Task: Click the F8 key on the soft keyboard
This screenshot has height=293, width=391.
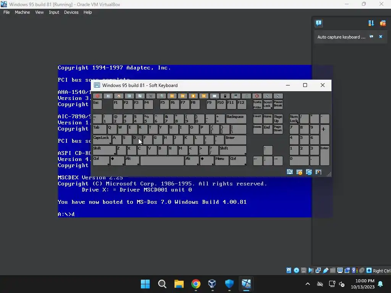Action: tap(195, 105)
